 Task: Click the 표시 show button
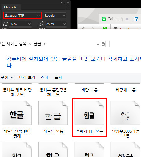(x=58, y=77)
